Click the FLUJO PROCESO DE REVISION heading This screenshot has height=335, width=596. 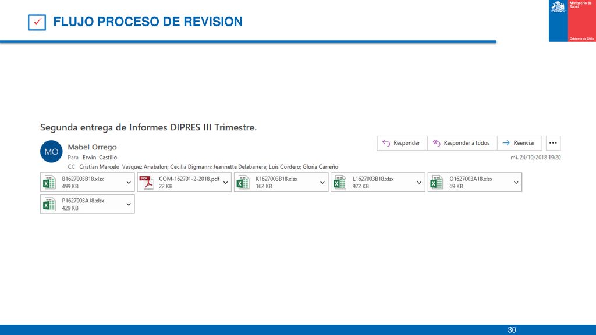(x=148, y=22)
